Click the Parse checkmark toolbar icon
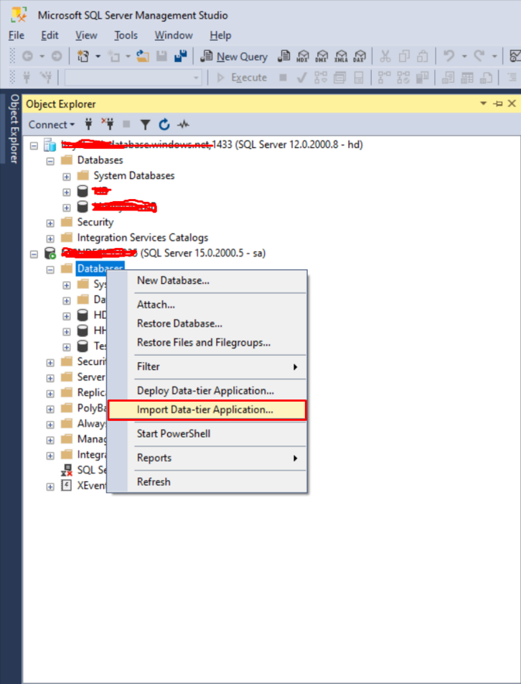Viewport: 521px width, 684px height. pos(301,78)
